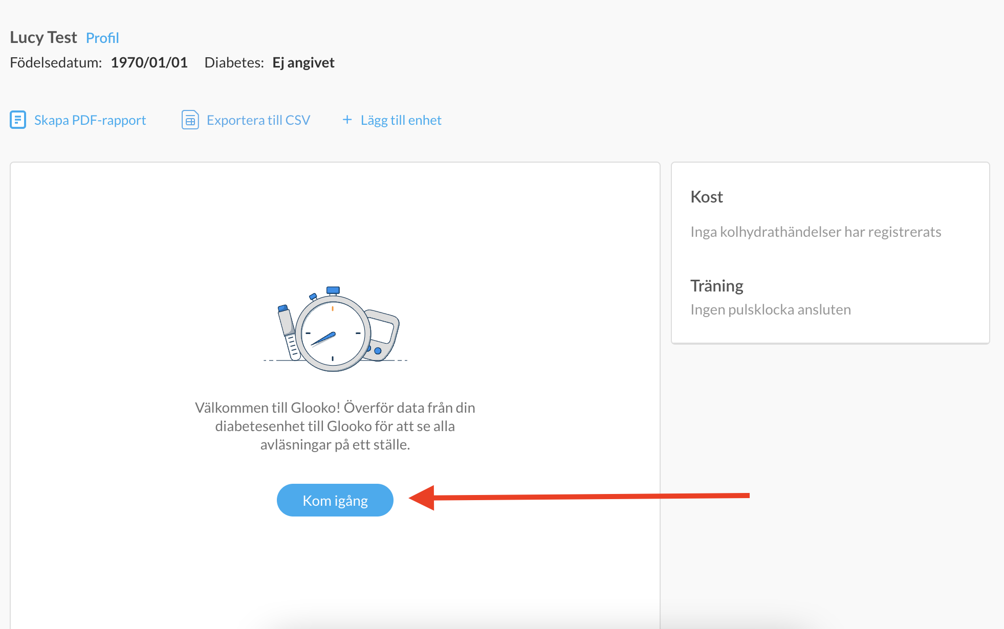Click the Diabetes label
The image size is (1004, 629).
point(234,62)
